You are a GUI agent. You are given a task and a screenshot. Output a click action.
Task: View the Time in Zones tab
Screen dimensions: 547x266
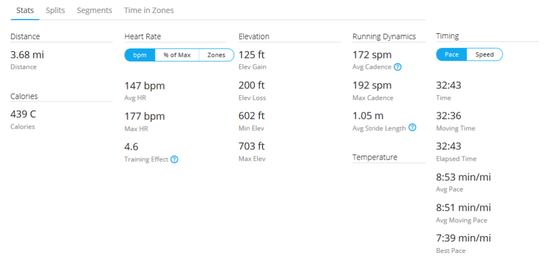click(x=149, y=10)
